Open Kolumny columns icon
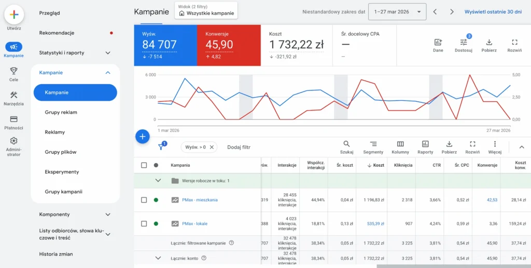This screenshot has width=531, height=268. [400, 144]
